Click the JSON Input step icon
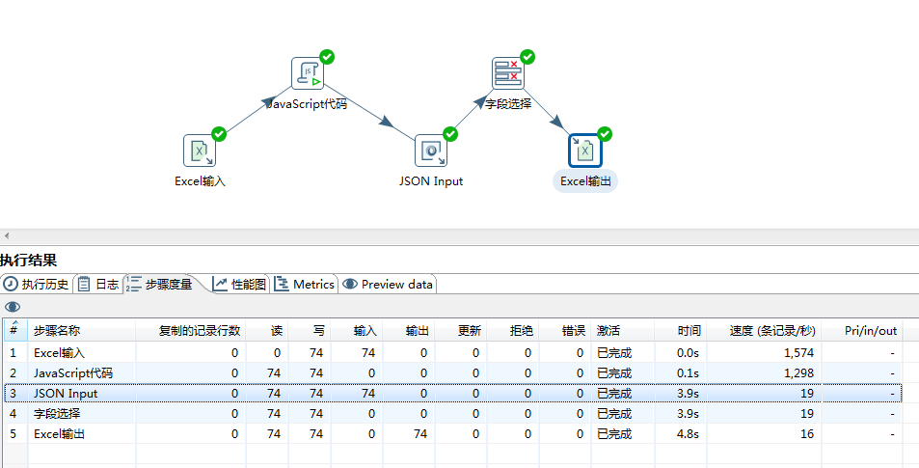The width and height of the screenshot is (919, 468). pos(430,151)
